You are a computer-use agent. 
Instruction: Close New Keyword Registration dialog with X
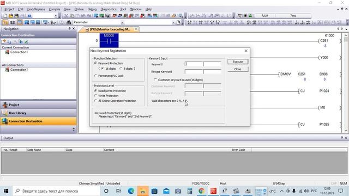(x=246, y=51)
